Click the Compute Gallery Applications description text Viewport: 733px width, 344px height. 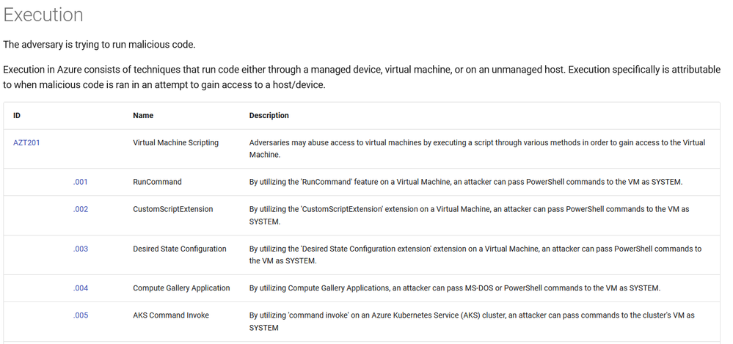[x=455, y=288]
